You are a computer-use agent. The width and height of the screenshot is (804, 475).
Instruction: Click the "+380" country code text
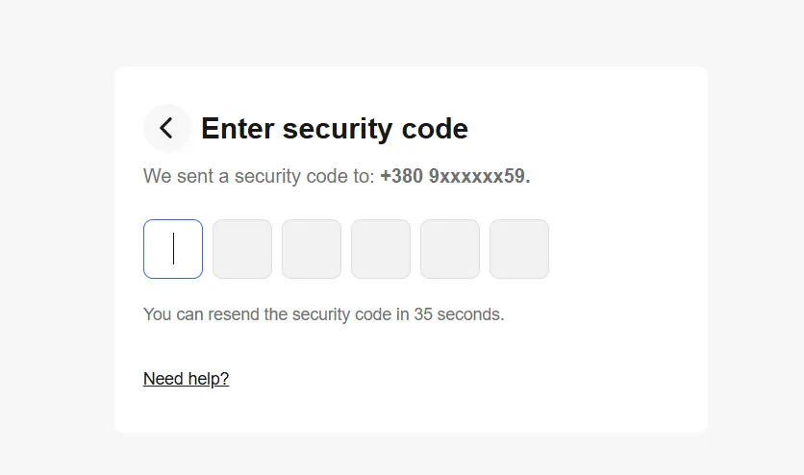point(401,177)
